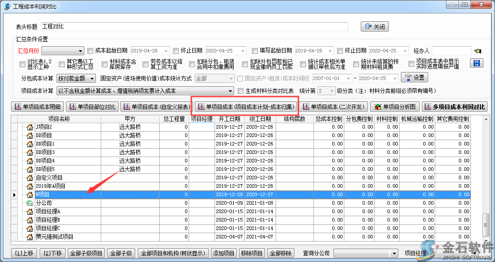The width and height of the screenshot is (495, 262).
Task: Open the 单项目分析图 pie chart report
Action: pyautogui.click(x=395, y=107)
